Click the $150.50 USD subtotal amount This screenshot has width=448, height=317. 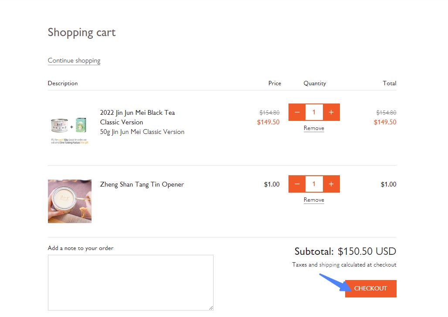pyautogui.click(x=367, y=251)
